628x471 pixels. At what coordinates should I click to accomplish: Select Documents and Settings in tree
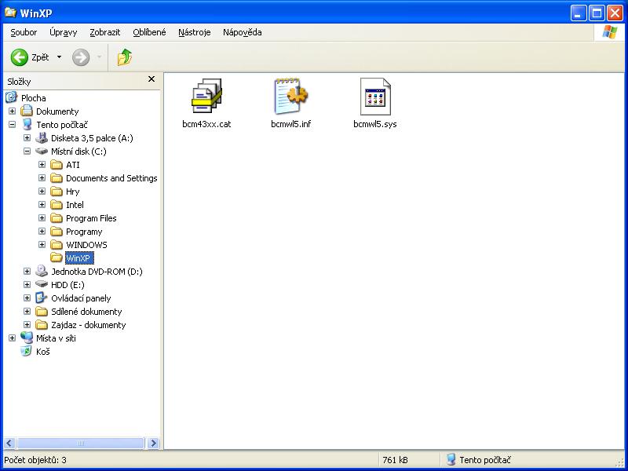click(111, 178)
